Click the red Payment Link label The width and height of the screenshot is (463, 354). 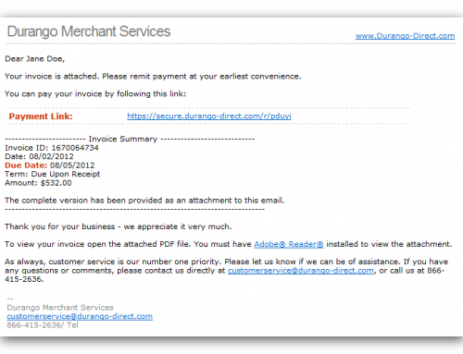click(41, 116)
